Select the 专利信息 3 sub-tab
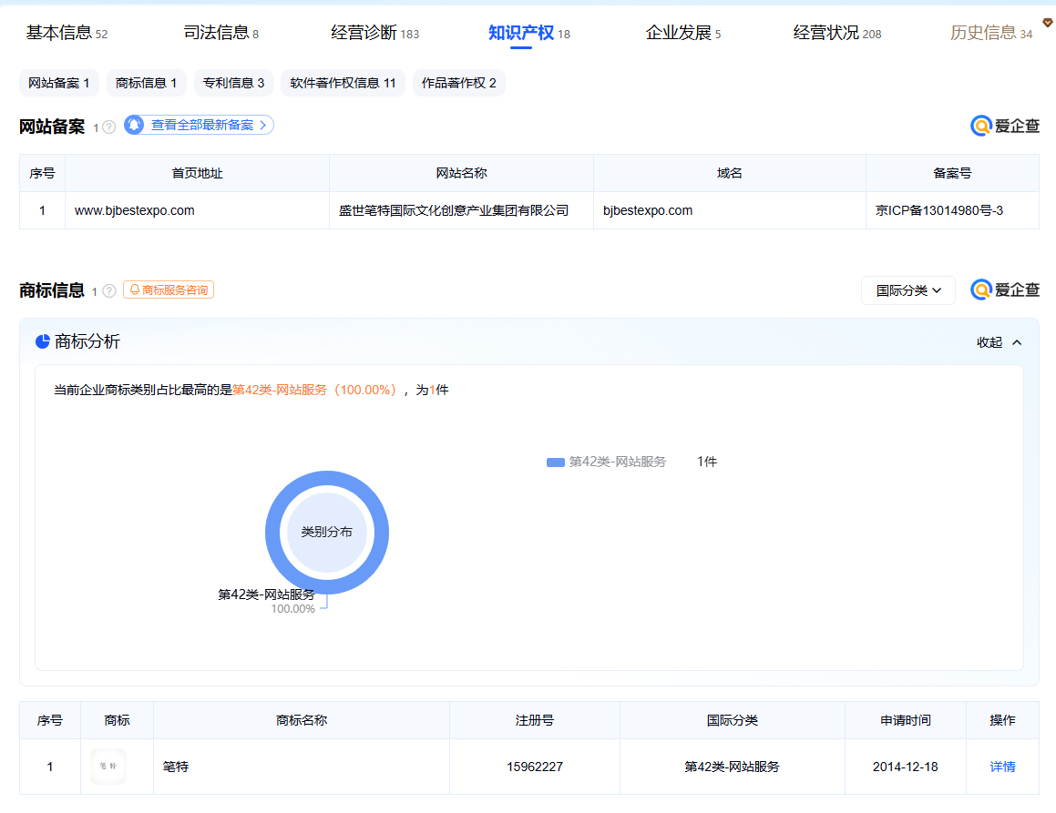The height and width of the screenshot is (813, 1056). tap(233, 83)
